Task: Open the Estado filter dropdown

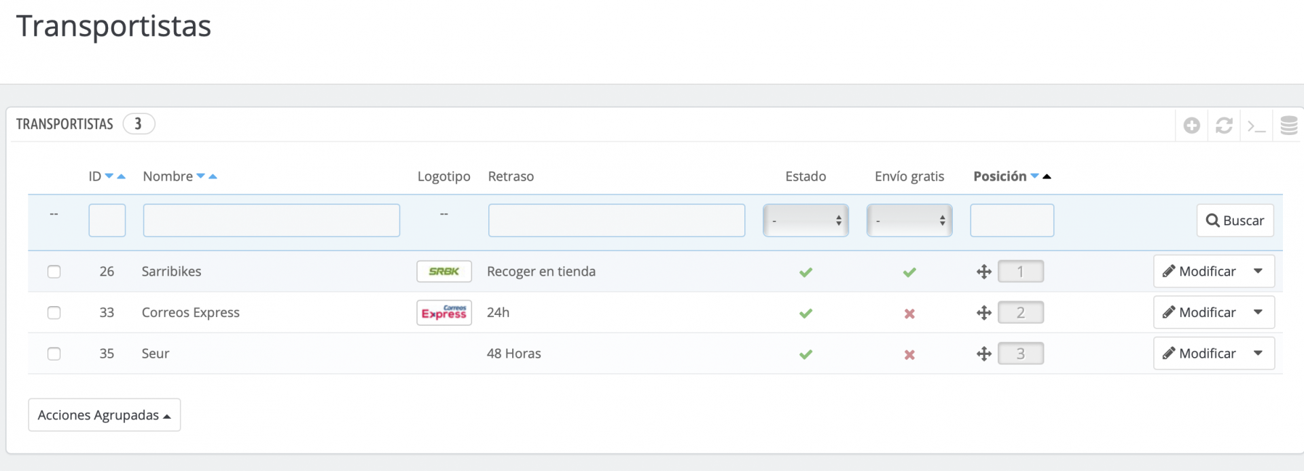Action: [x=805, y=221]
